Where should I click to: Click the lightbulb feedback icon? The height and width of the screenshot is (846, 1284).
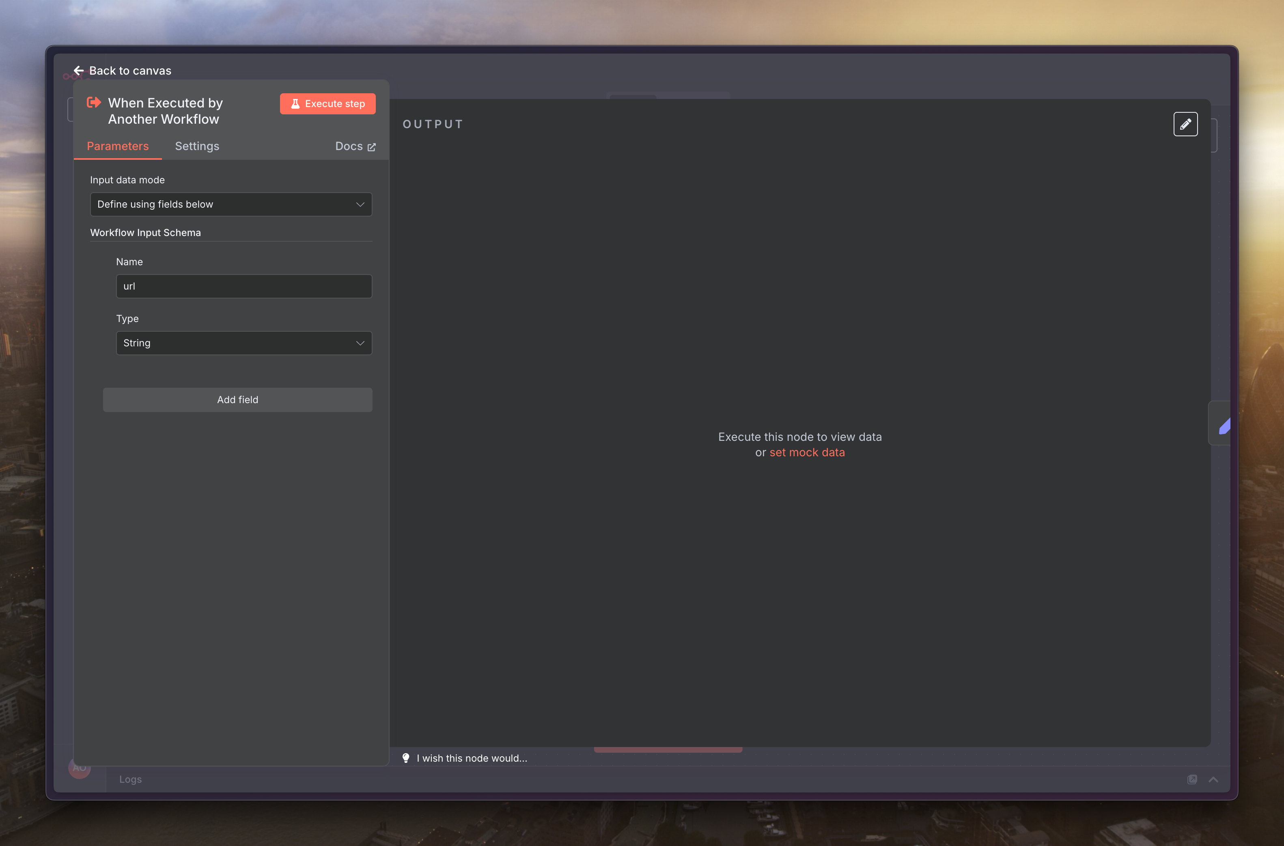[406, 758]
